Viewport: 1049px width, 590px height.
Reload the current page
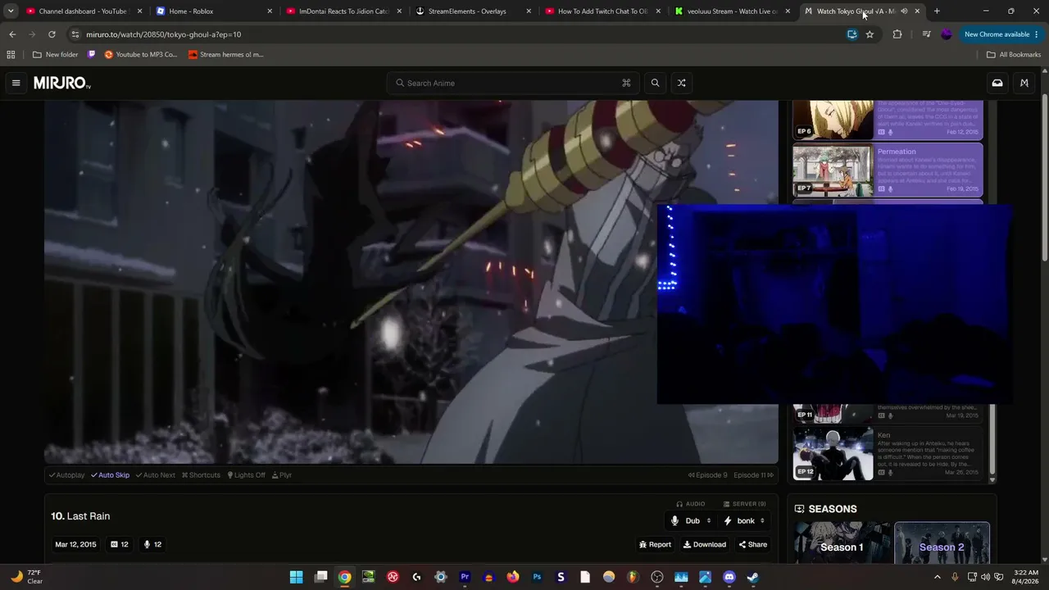click(52, 34)
